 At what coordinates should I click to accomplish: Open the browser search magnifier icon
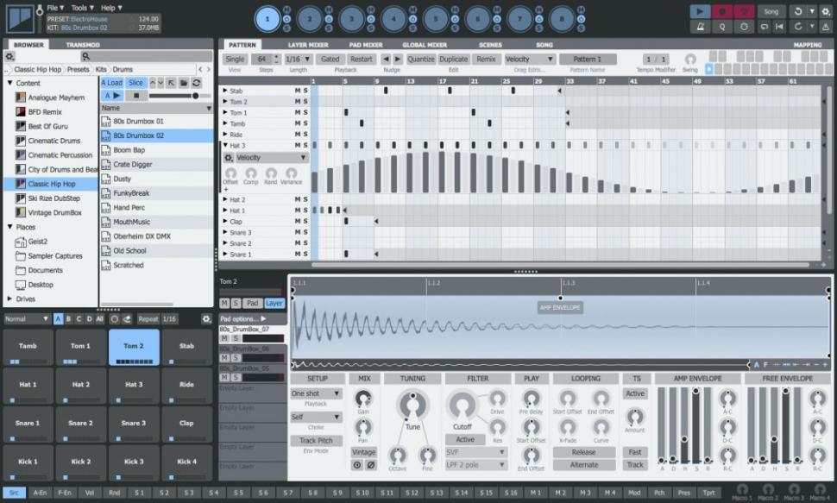coord(86,57)
